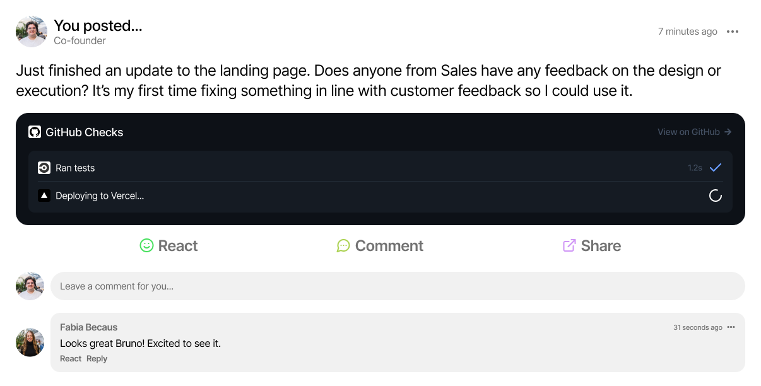
Task: Open Fabia's comment three-dot options menu
Action: [731, 327]
